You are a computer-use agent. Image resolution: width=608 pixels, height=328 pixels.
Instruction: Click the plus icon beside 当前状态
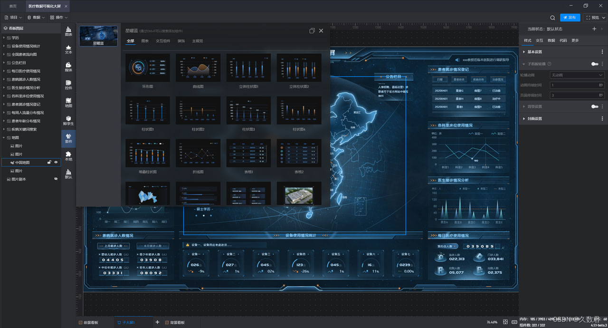point(594,29)
